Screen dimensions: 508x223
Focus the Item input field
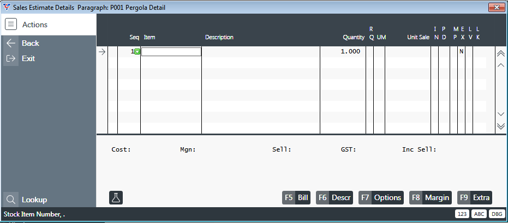[x=171, y=52]
